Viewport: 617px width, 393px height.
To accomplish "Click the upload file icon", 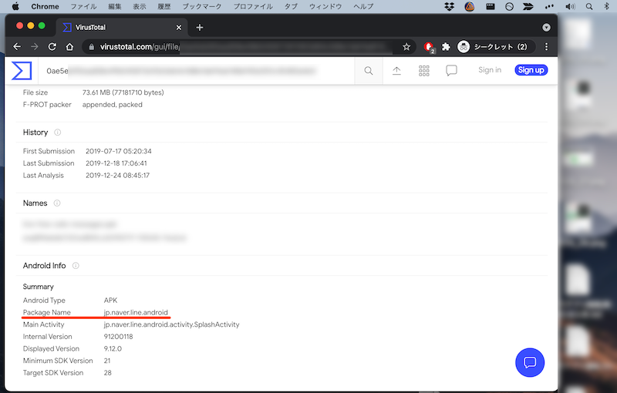I will (x=396, y=71).
